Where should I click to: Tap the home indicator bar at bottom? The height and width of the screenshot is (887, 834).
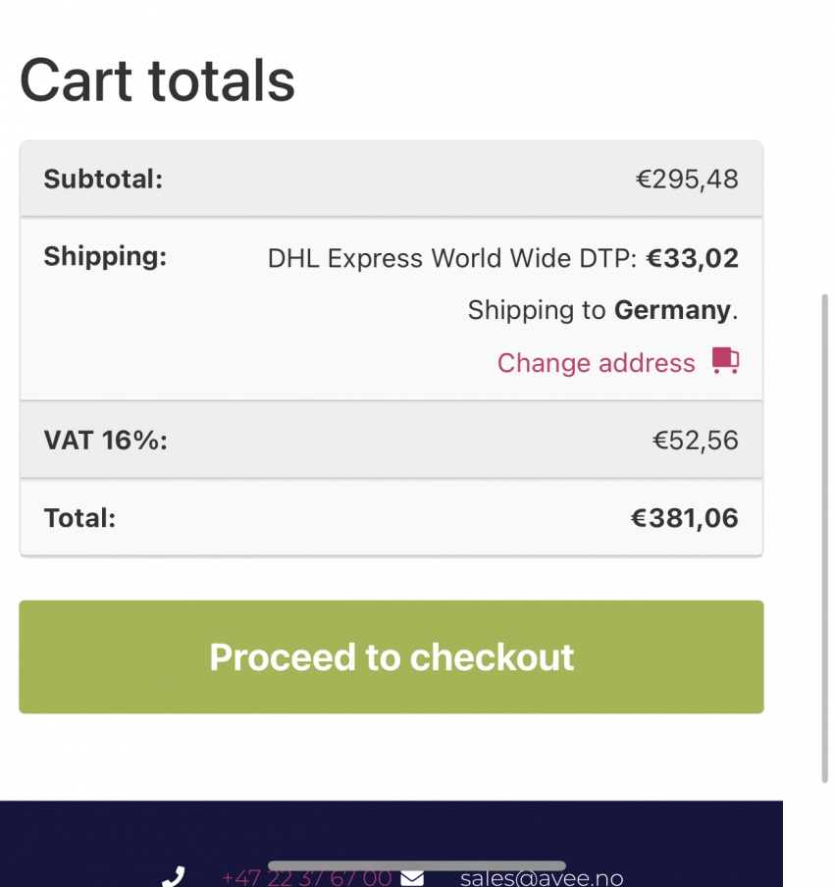coord(417,865)
